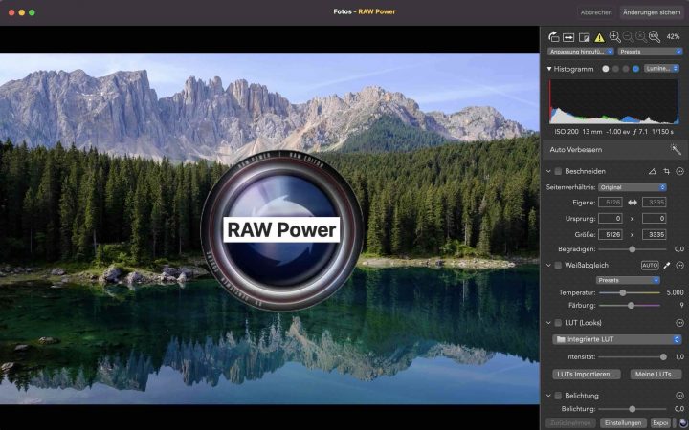This screenshot has width=689, height=430.
Task: Click the Größe height field 3335
Action: pyautogui.click(x=655, y=235)
